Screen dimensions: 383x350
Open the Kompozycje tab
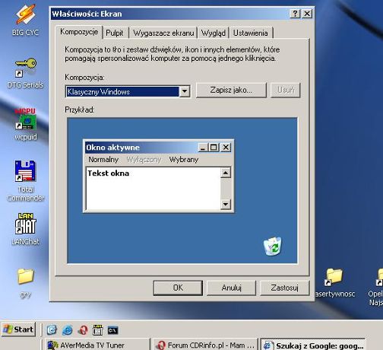(79, 32)
